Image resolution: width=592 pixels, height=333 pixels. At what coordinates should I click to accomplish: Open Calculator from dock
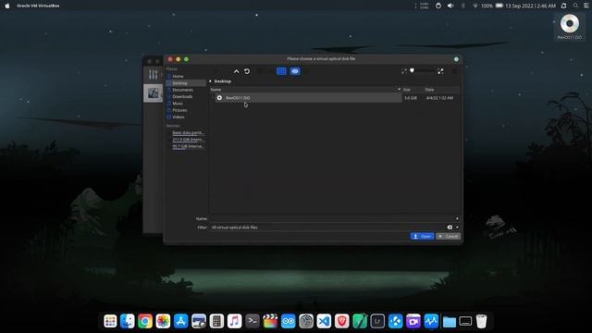[x=216, y=321]
